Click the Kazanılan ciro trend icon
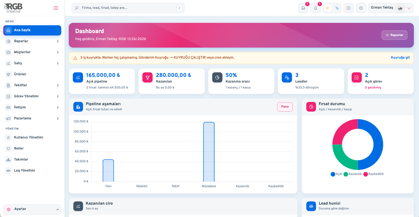The width and height of the screenshot is (419, 217). click(78, 206)
